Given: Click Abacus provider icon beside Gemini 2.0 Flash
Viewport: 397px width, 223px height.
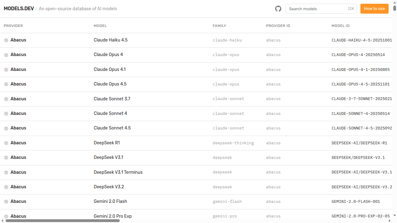Looking at the screenshot, I should tap(6, 202).
